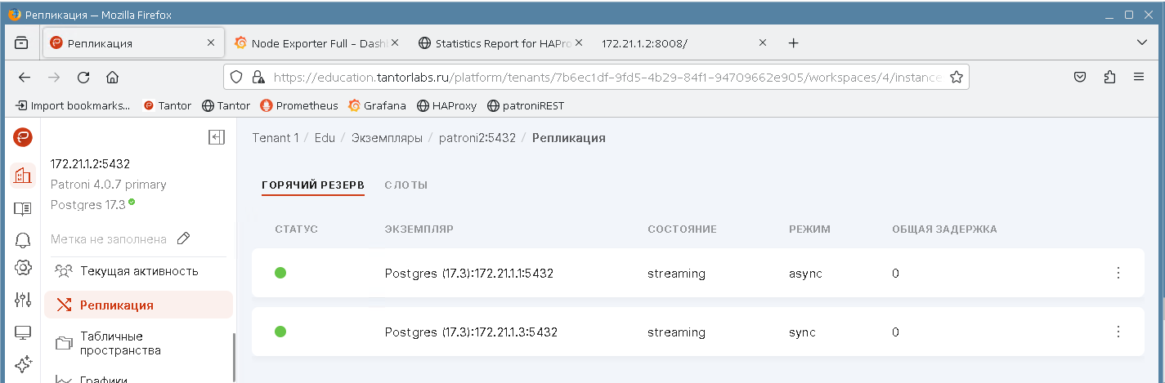The width and height of the screenshot is (1165, 383).
Task: Click the Tantor logo at top of sidebar
Action: [23, 137]
